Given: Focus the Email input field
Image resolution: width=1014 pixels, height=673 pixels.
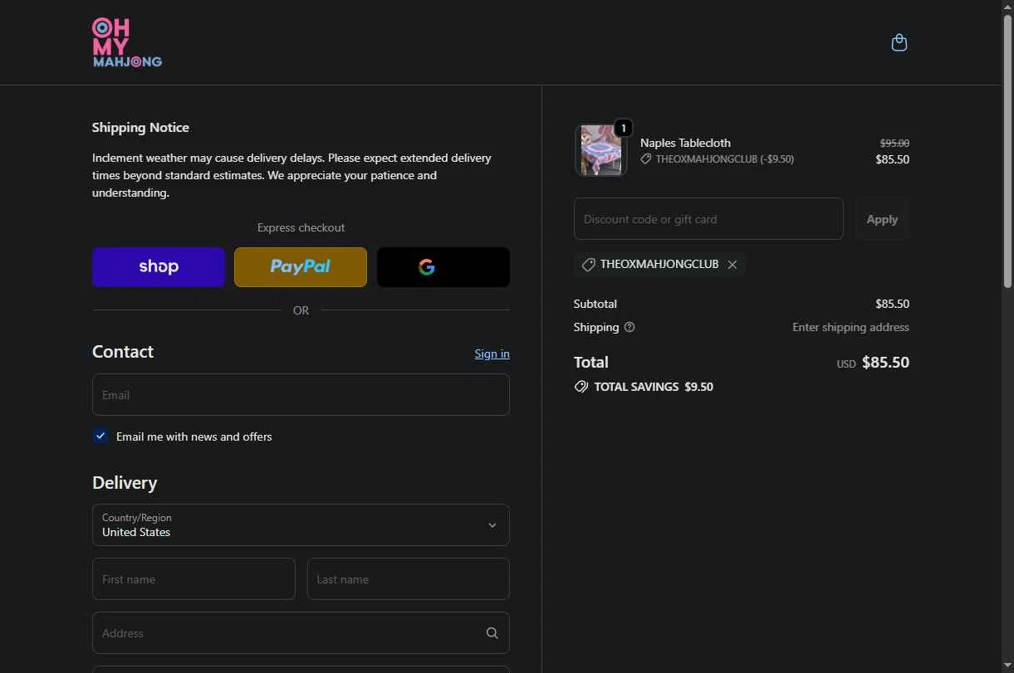Looking at the screenshot, I should pyautogui.click(x=301, y=395).
